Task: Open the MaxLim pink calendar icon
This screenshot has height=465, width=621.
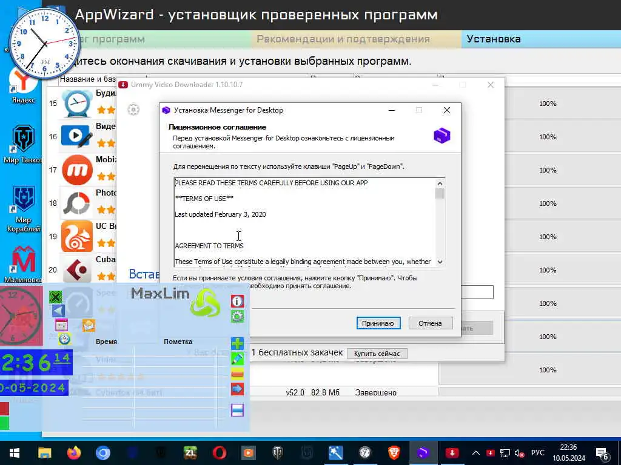Action: point(61,325)
